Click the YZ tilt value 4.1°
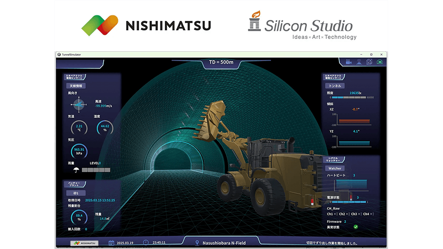The height and width of the screenshot is (249, 443). (x=356, y=131)
